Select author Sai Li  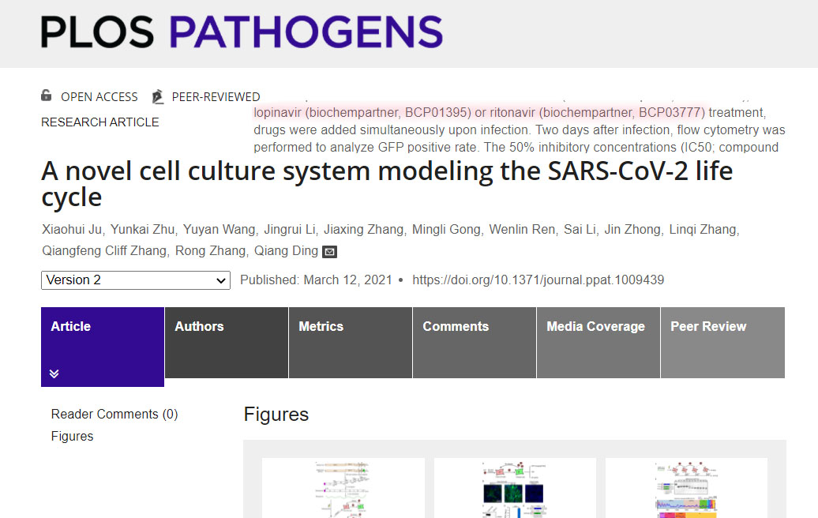point(580,230)
